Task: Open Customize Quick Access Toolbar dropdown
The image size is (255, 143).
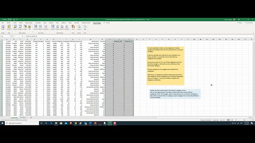Action: 24,19
